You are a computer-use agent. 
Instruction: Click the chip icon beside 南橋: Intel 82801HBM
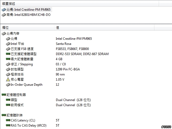coord(4,15)
